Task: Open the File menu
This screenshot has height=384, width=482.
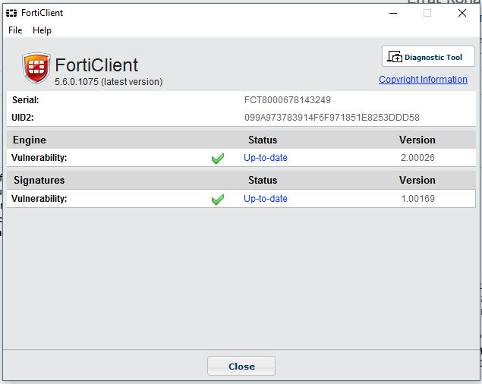Action: [15, 30]
